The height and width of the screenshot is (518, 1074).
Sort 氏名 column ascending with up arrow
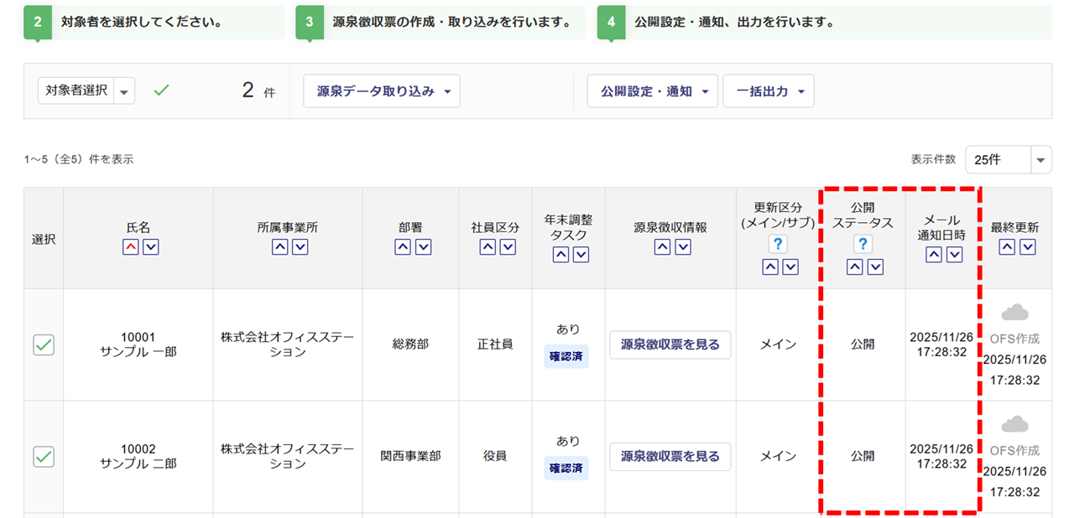[x=130, y=247]
